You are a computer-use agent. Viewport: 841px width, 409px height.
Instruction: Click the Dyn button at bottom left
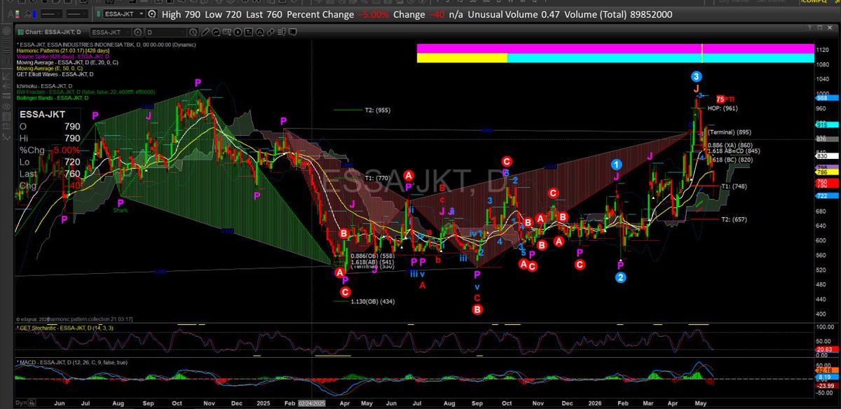(x=22, y=403)
